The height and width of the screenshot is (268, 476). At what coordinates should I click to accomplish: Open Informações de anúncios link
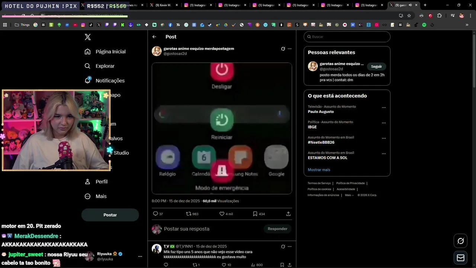323,195
